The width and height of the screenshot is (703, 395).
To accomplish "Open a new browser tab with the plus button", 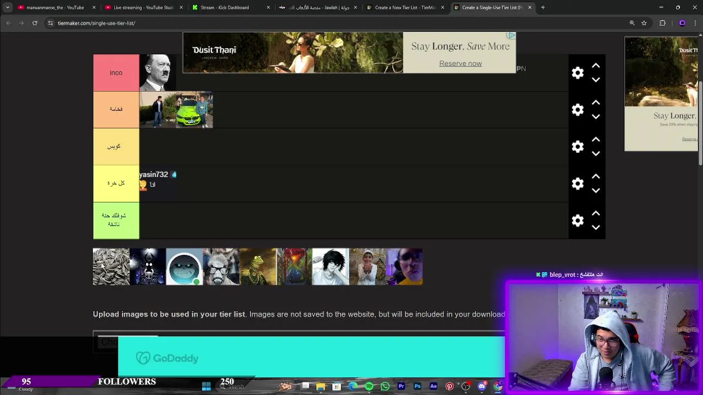I will click(543, 8).
